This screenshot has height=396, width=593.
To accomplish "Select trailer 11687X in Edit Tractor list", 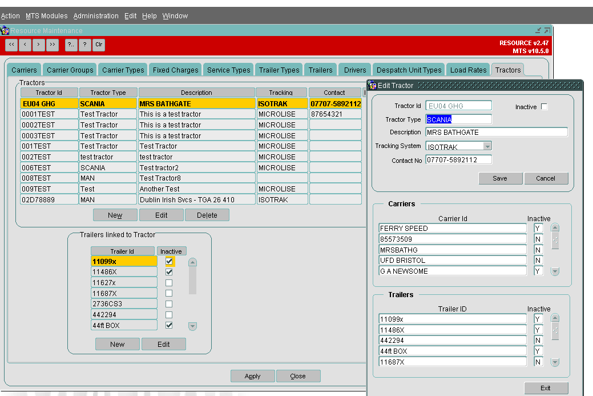I will coord(453,362).
